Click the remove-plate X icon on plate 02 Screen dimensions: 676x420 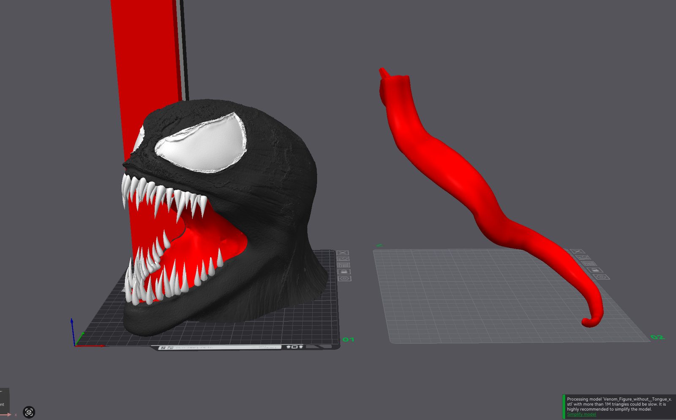click(x=578, y=252)
